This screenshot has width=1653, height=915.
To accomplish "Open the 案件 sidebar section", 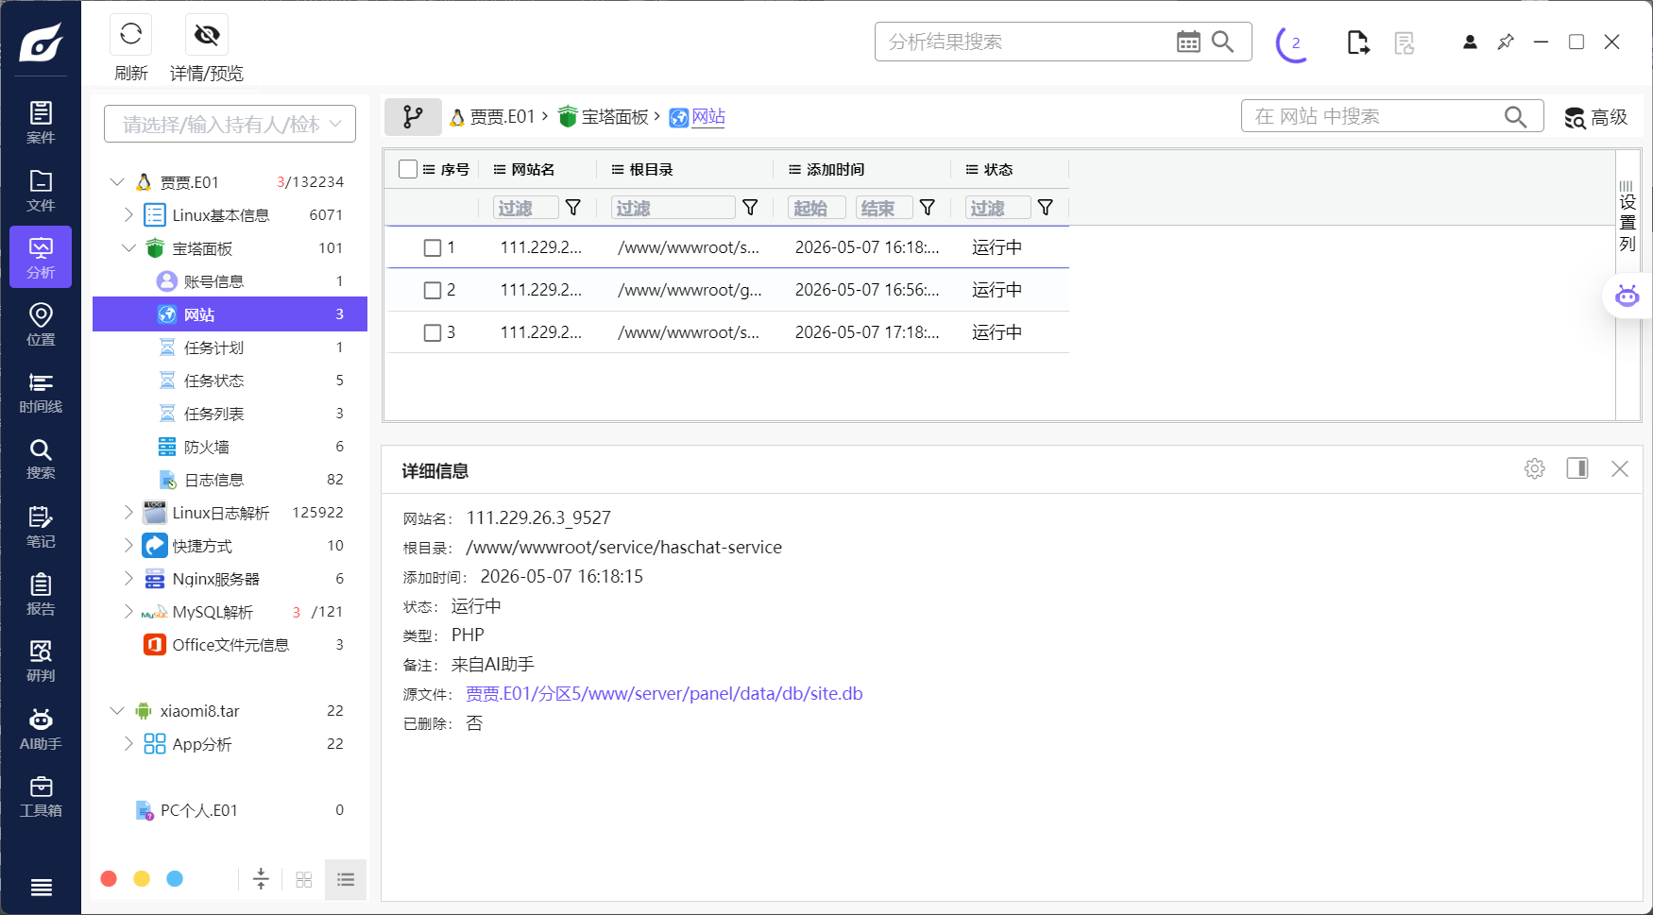I will (41, 123).
